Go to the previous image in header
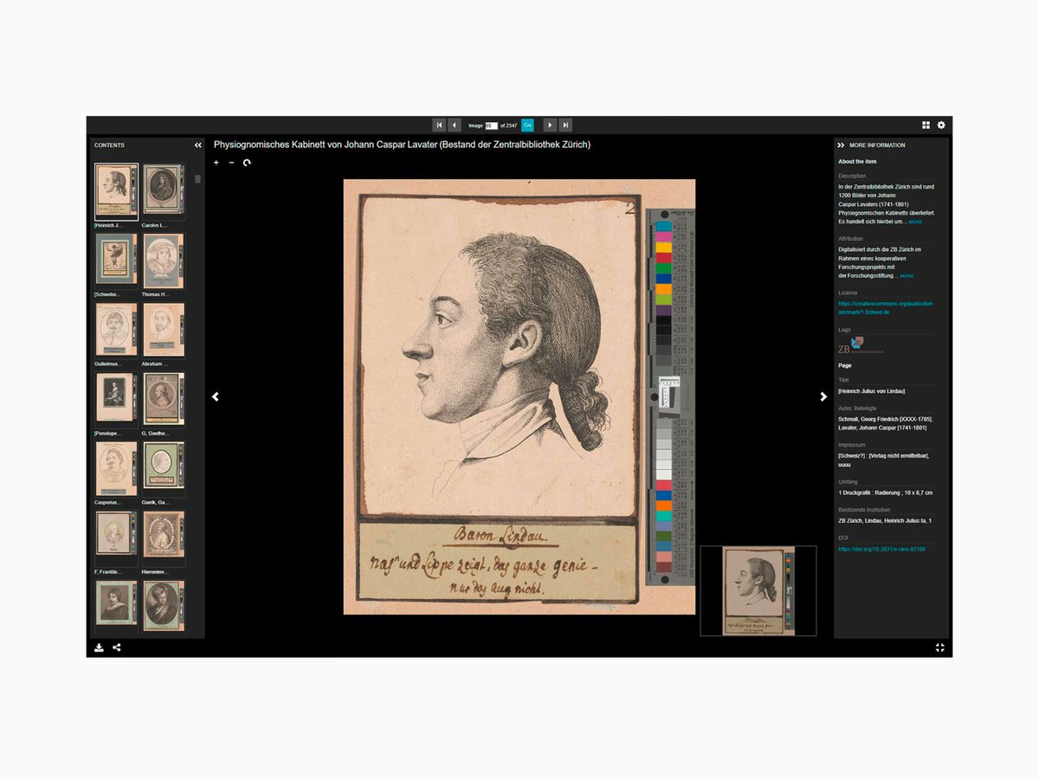The height and width of the screenshot is (779, 1039). click(455, 126)
